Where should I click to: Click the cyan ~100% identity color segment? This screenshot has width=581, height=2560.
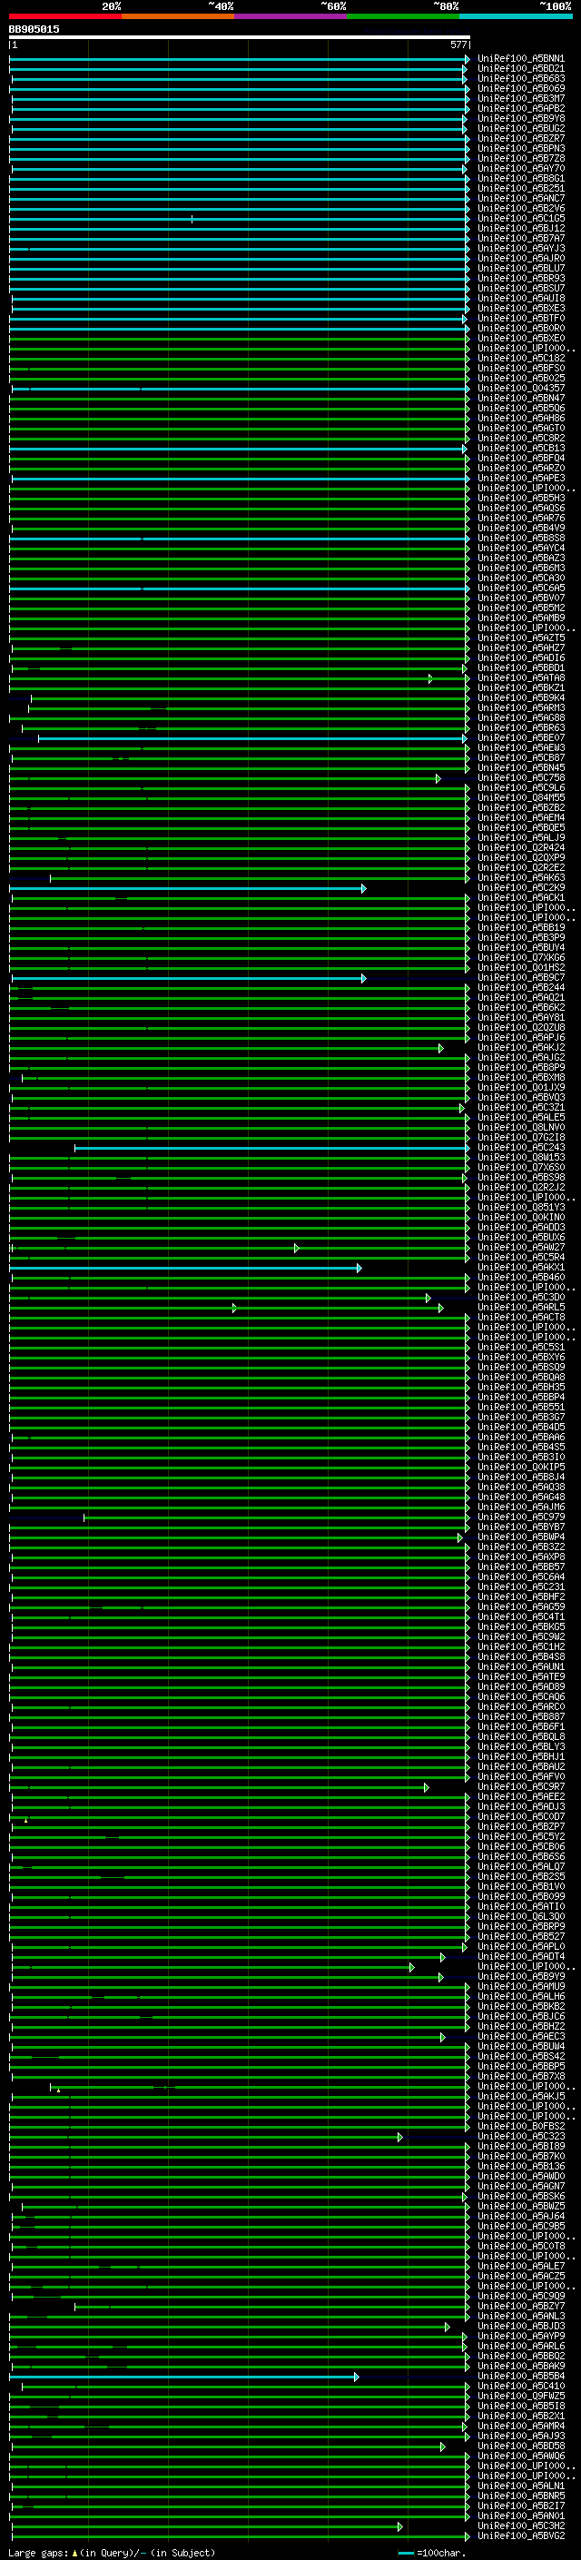[x=516, y=16]
